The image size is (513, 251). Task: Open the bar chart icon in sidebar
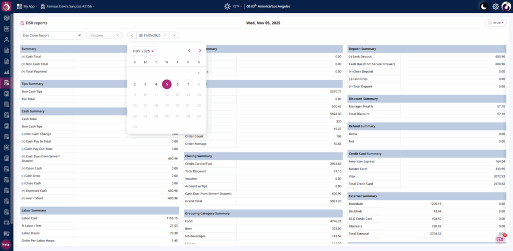tap(7, 61)
